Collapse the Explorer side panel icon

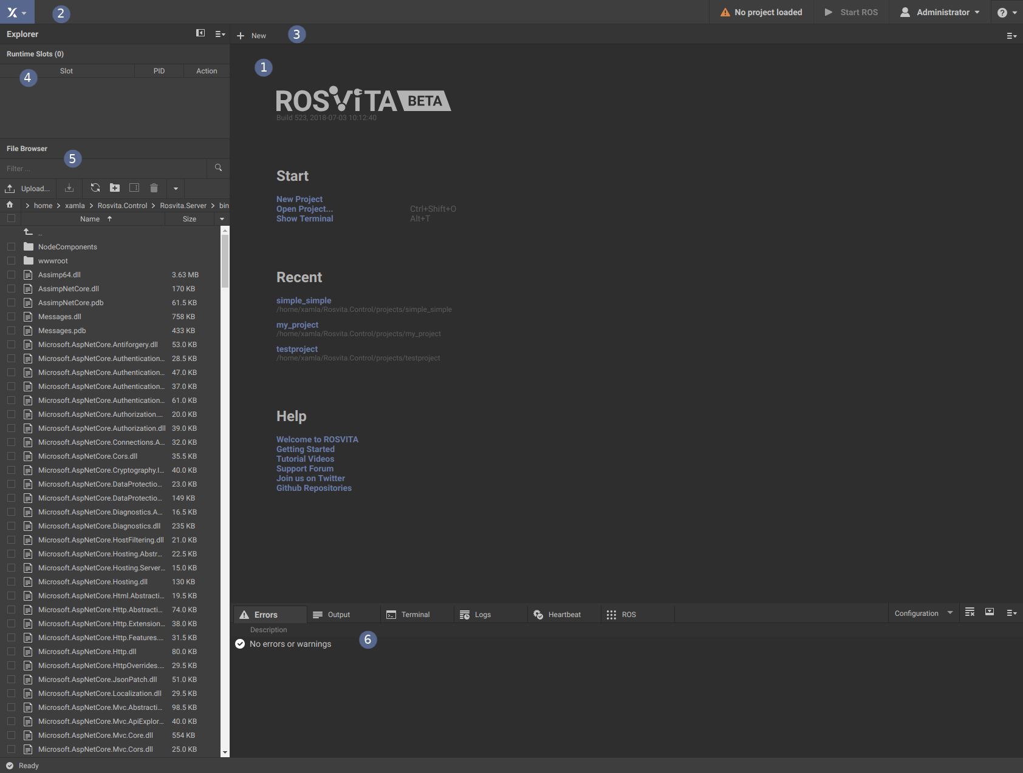(200, 33)
